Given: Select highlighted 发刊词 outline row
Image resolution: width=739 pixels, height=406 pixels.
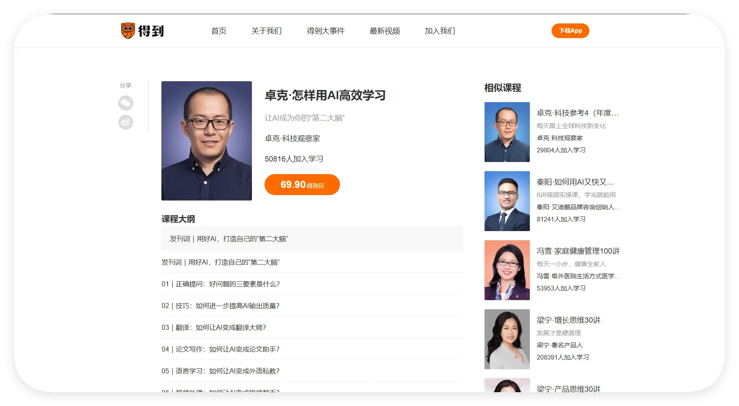Looking at the screenshot, I should tap(312, 239).
